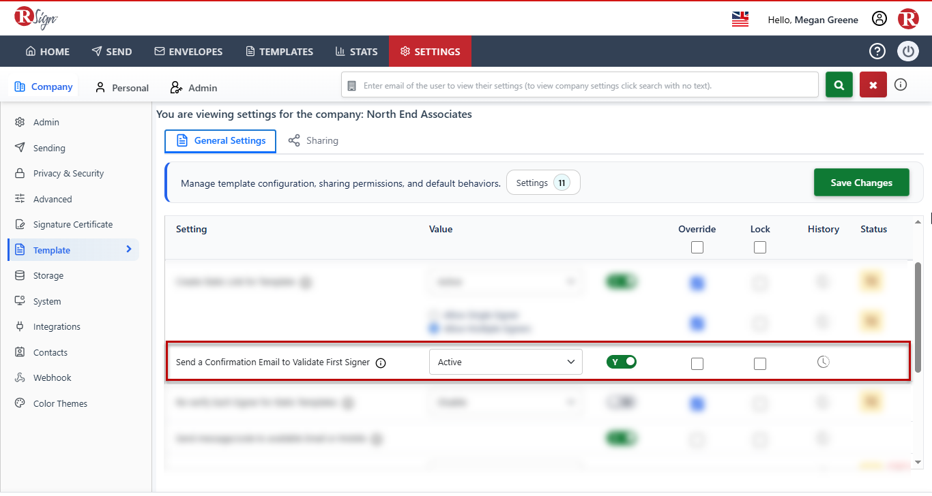The height and width of the screenshot is (496, 932).
Task: Switch to the Sharing tab
Action: click(313, 140)
